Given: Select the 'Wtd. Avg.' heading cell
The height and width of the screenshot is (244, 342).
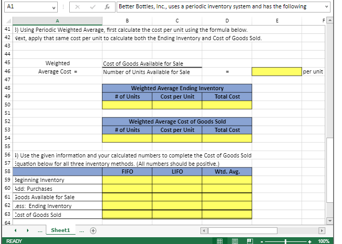Looking at the screenshot, I should click(227, 172).
